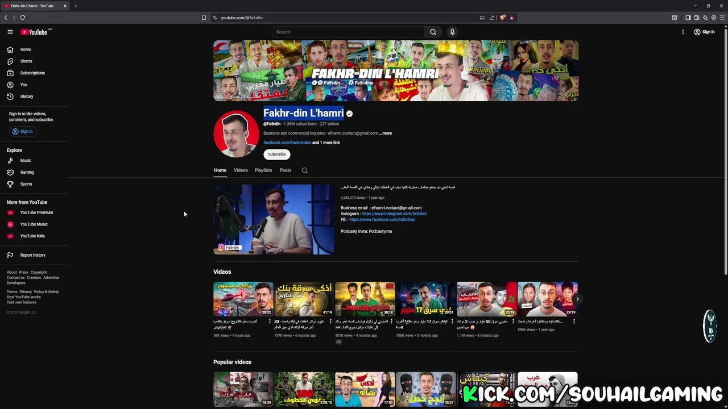Click the YouTube logo
728x409 pixels.
coord(34,32)
